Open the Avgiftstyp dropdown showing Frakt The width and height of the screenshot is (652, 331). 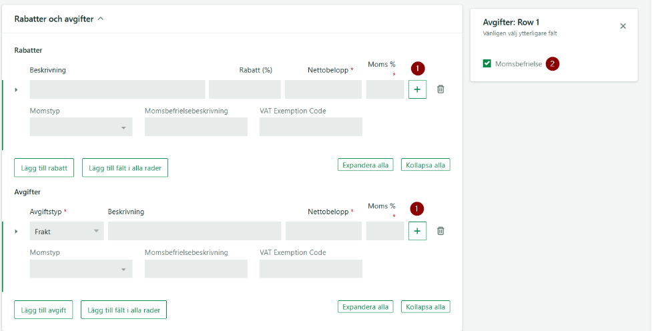pyautogui.click(x=67, y=231)
